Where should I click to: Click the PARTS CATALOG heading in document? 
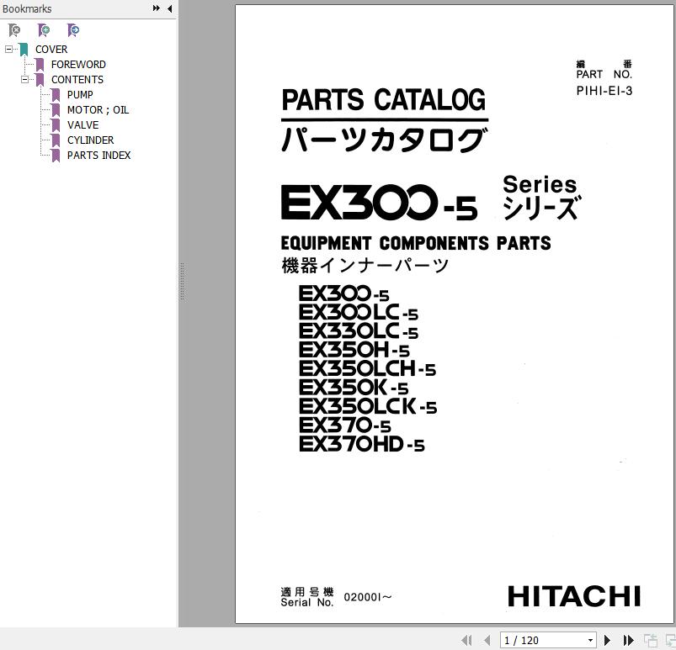coord(383,100)
